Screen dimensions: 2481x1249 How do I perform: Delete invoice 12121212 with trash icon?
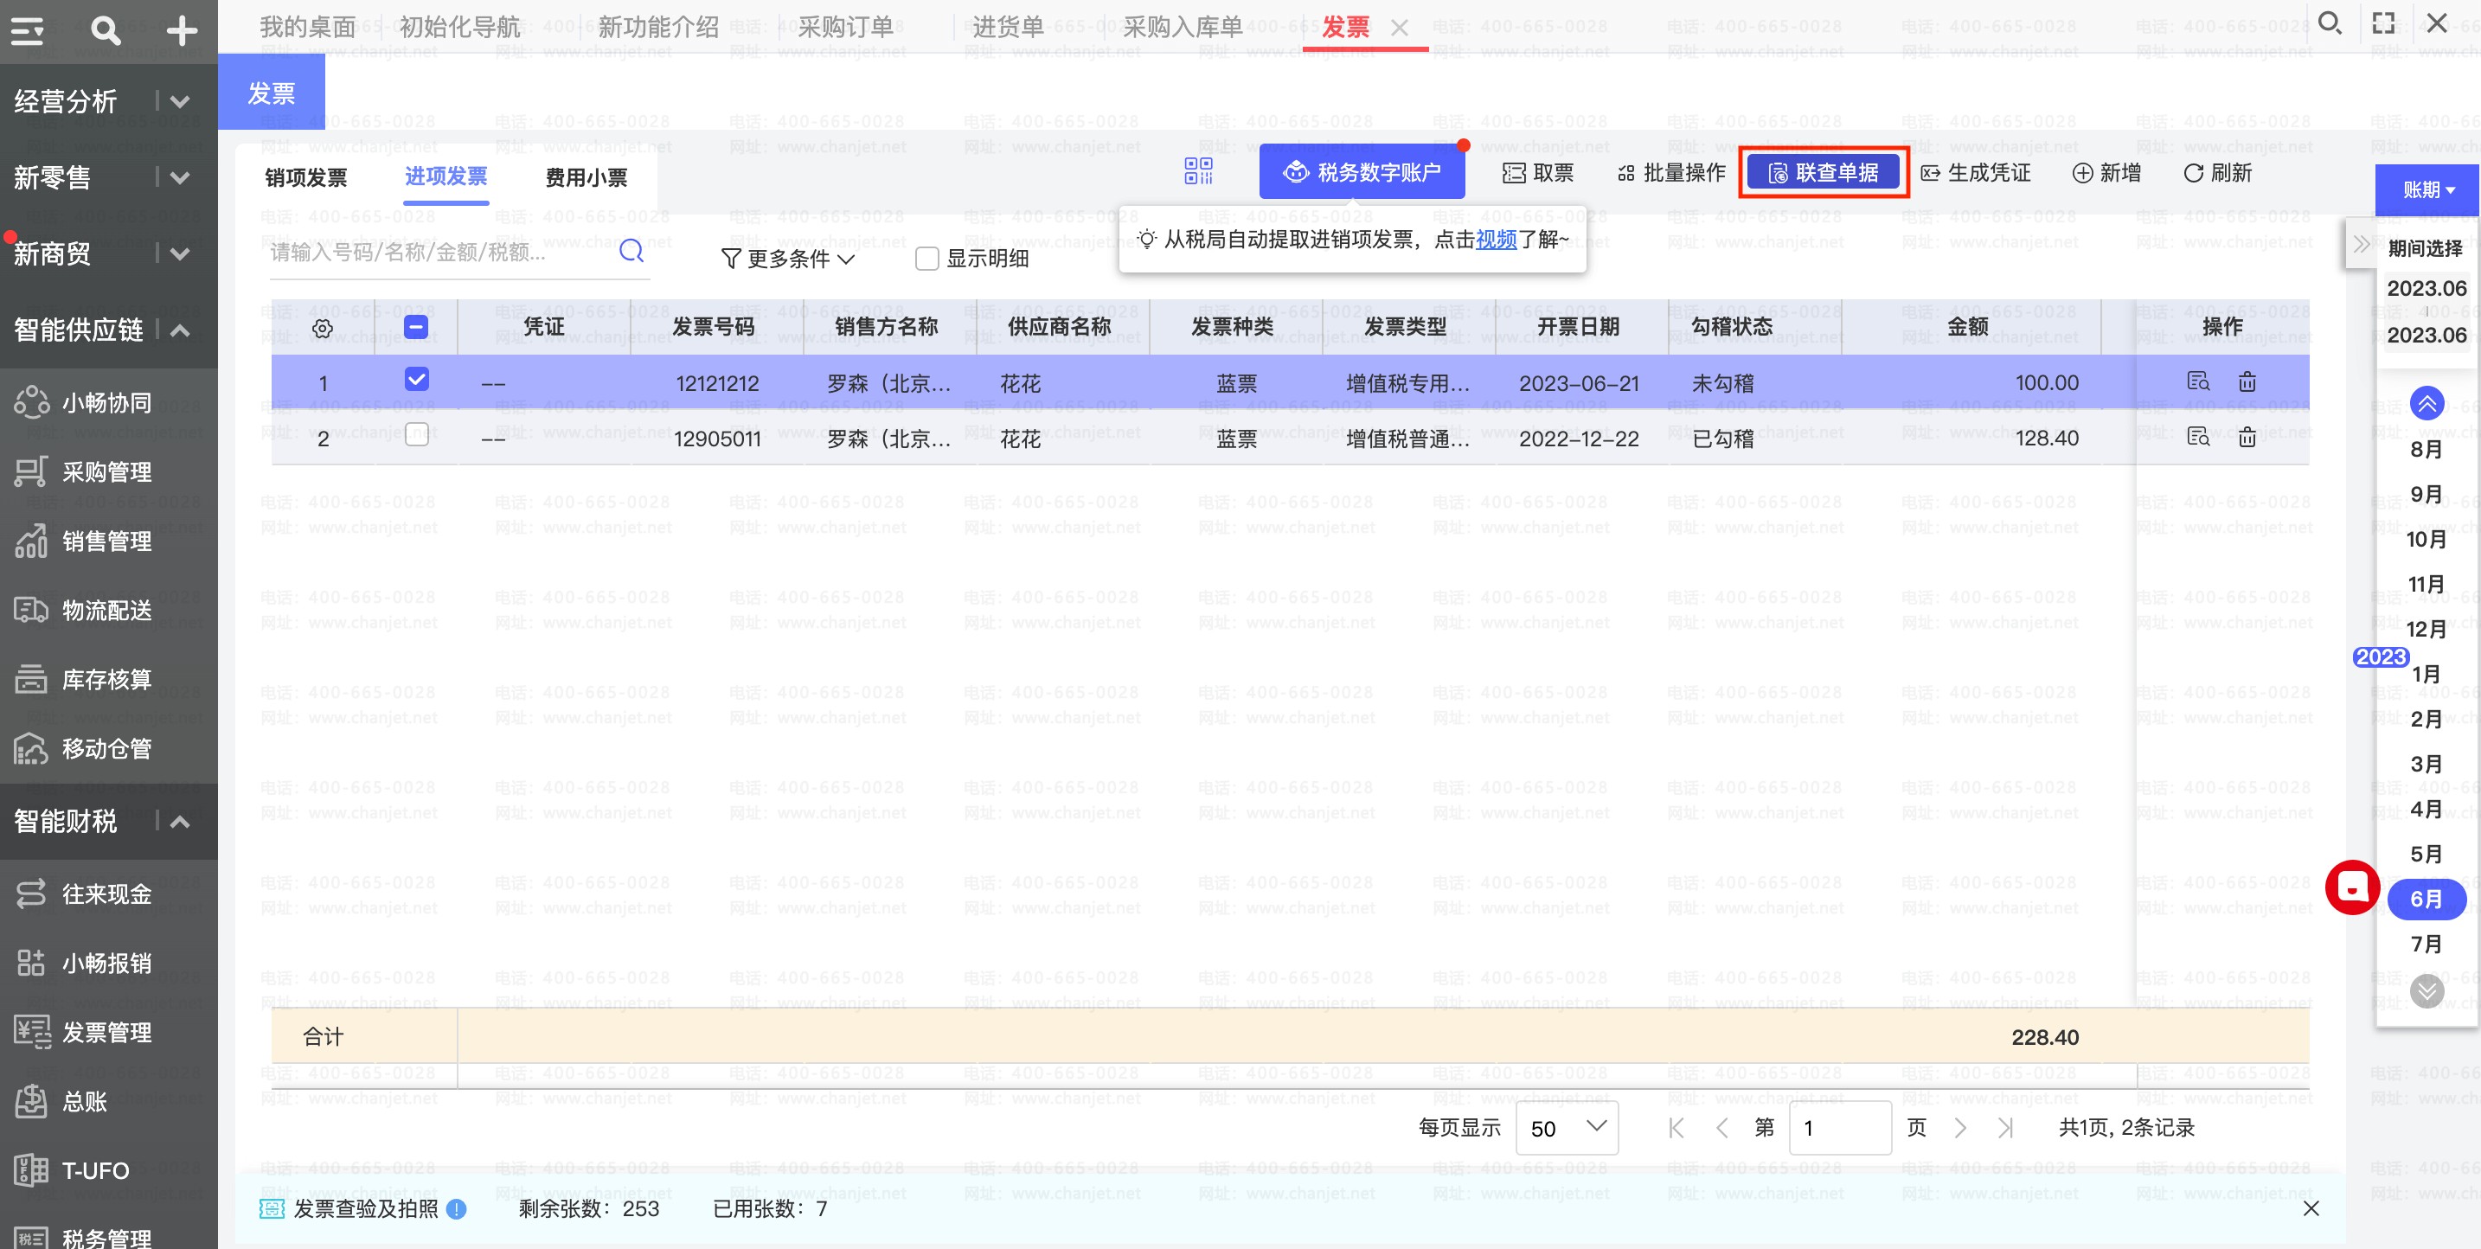(2247, 382)
